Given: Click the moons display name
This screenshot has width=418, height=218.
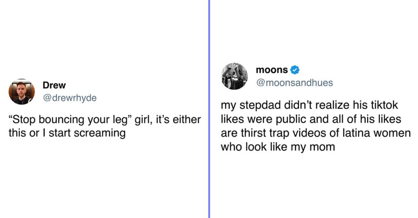Looking at the screenshot, I should click(x=271, y=70).
